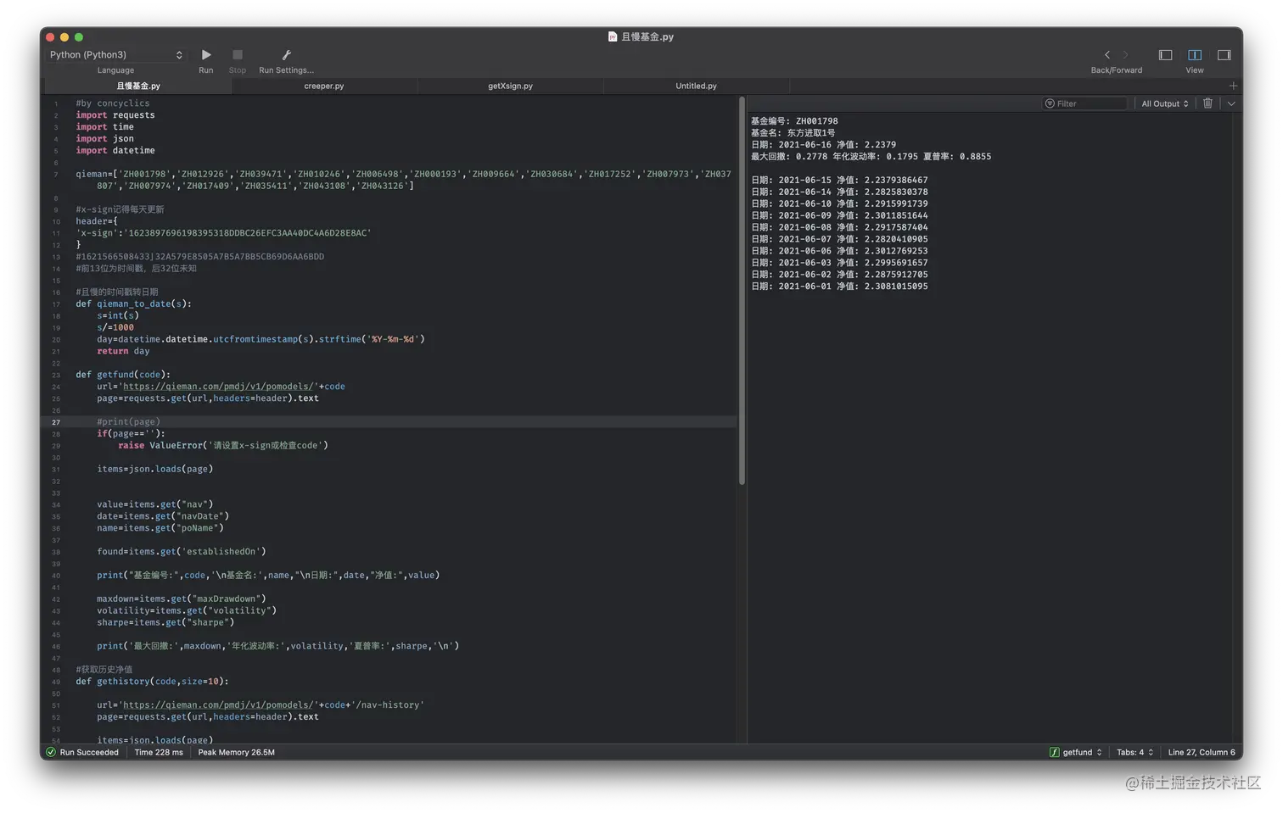Click output line 基金名: 东方进取1号
The height and width of the screenshot is (813, 1283).
point(793,133)
